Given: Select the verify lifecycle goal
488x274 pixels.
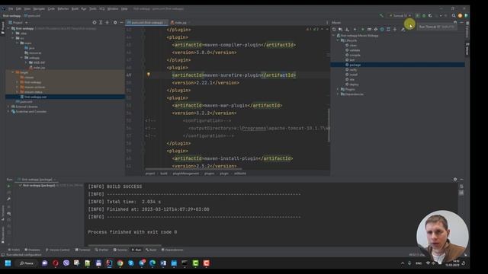Looking at the screenshot, I should point(353,69).
